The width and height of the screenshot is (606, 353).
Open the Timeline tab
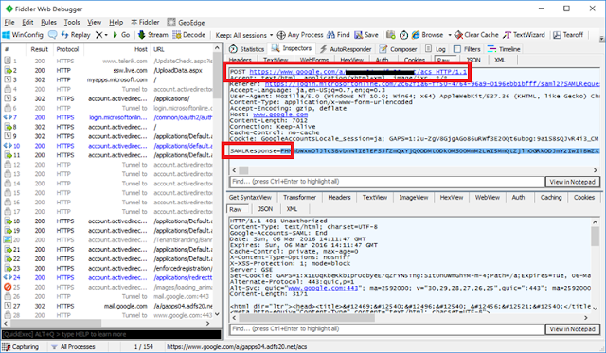(504, 49)
